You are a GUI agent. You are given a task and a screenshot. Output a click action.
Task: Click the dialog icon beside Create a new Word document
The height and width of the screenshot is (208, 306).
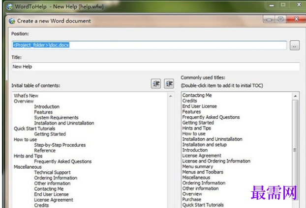[x=12, y=21]
